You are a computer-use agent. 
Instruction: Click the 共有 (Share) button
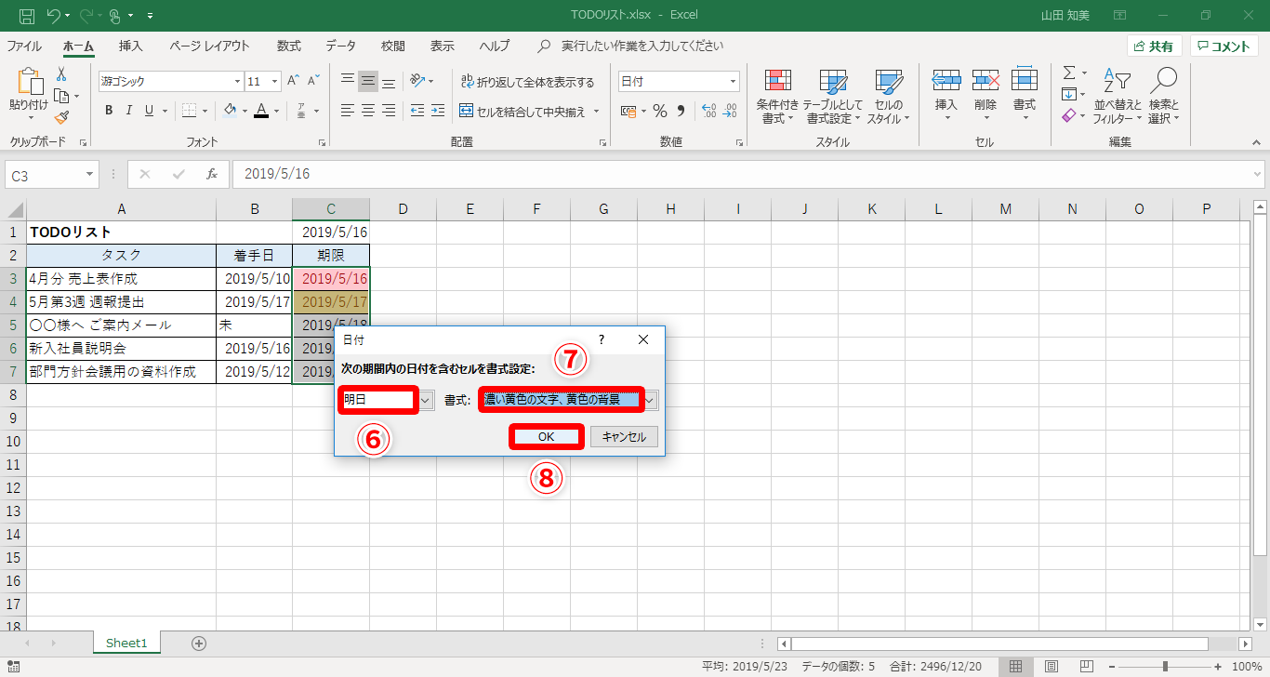point(1154,46)
